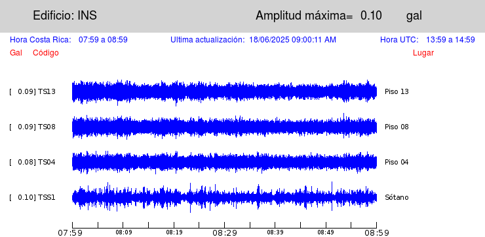Click the Edificio: INS title
485x237 pixels.
pyautogui.click(x=65, y=16)
